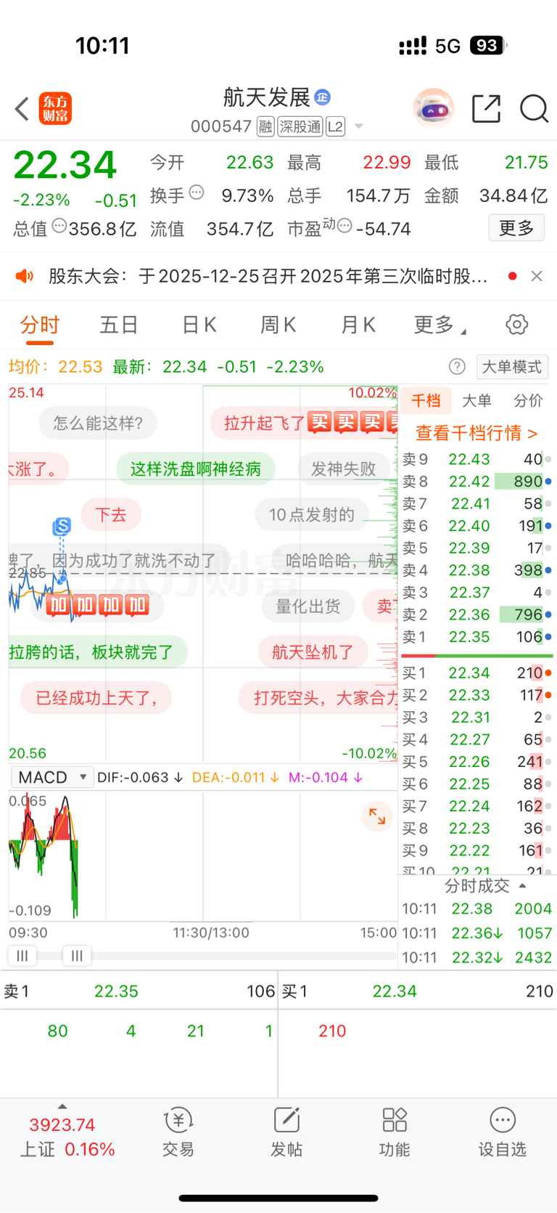Tap the 买1 22.34 order book row

(476, 673)
